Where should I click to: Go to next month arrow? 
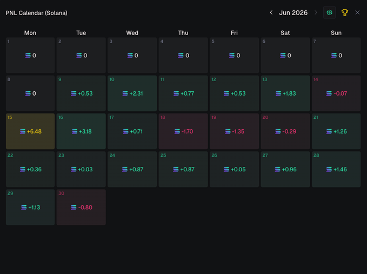coord(316,12)
